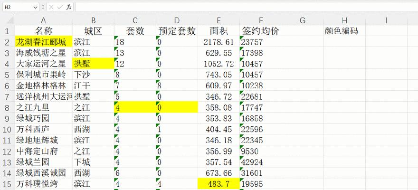Click the 签约均价 header cell
Image resolution: width=418 pixels, height=190 pixels.
[261, 31]
